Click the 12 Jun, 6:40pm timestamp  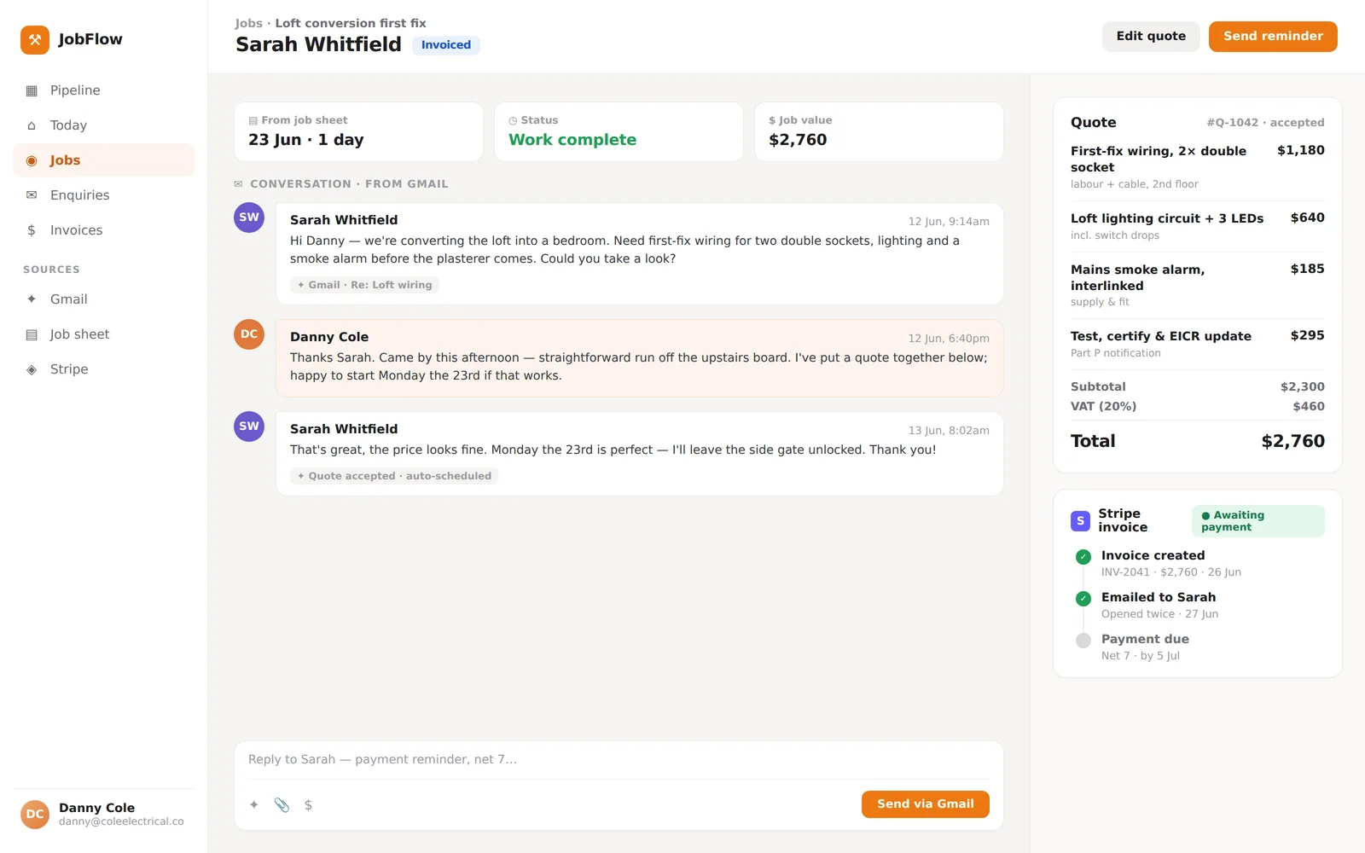pyautogui.click(x=949, y=339)
